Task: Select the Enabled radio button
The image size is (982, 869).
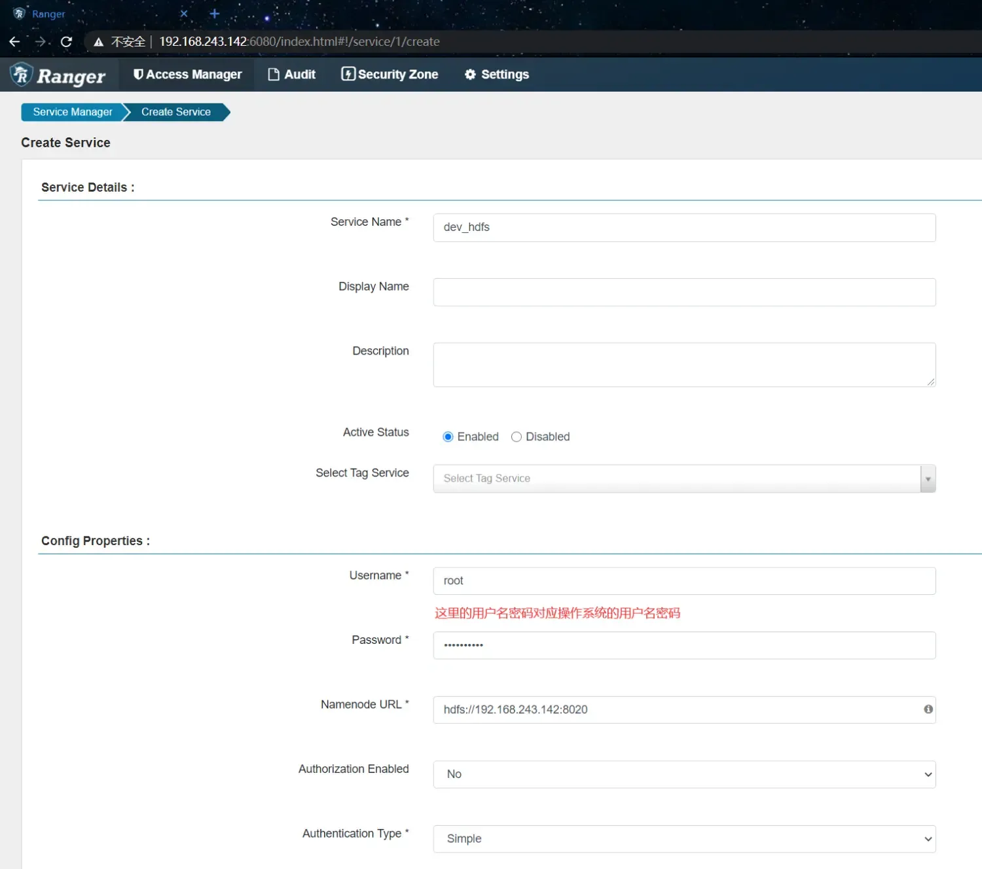Action: coord(448,436)
